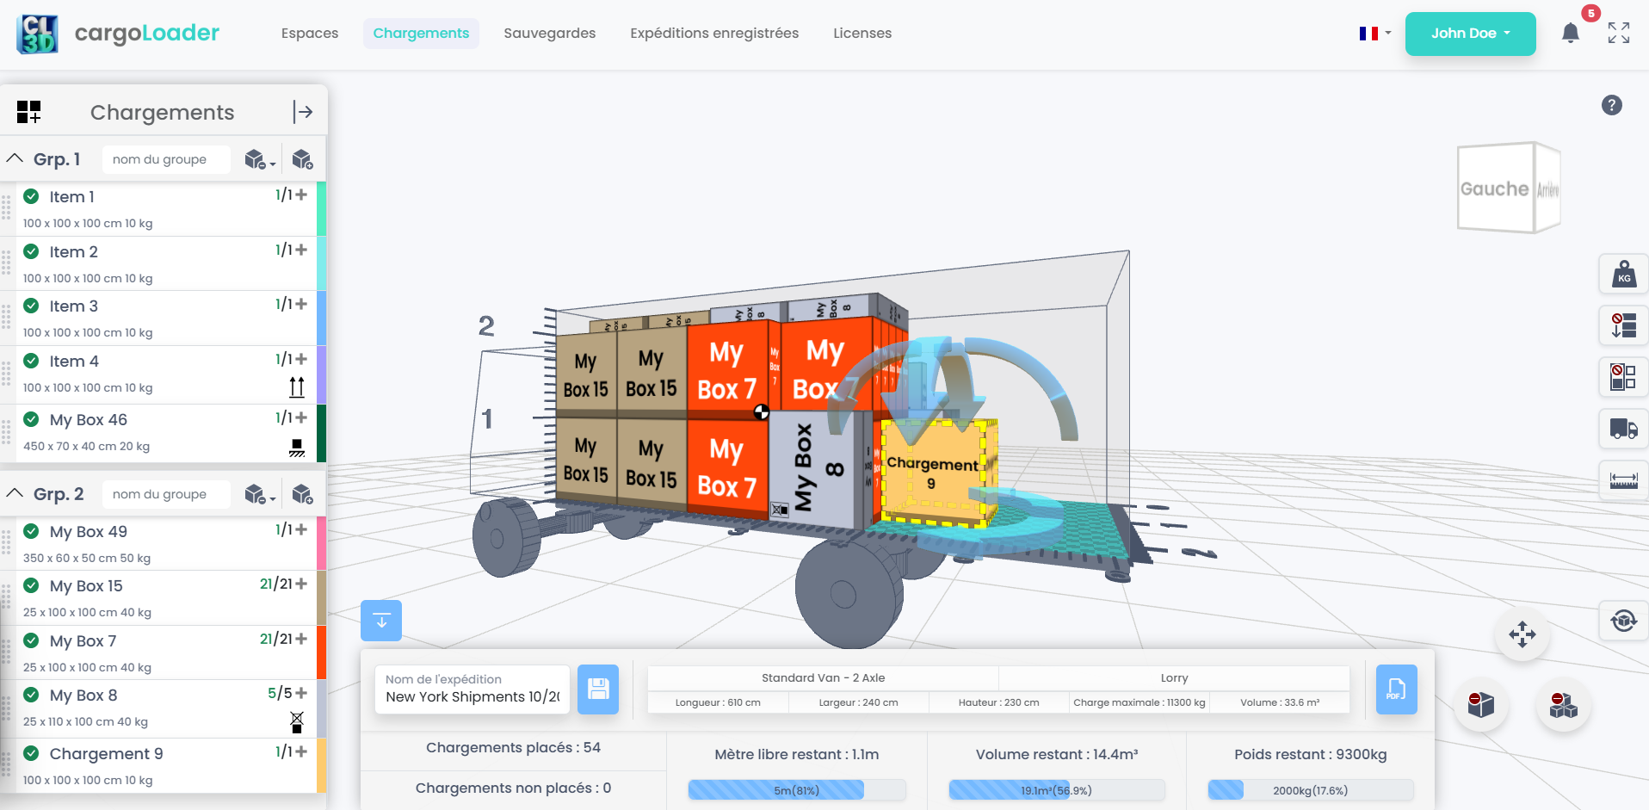Open the help question mark icon
The width and height of the screenshot is (1649, 810).
1611,105
